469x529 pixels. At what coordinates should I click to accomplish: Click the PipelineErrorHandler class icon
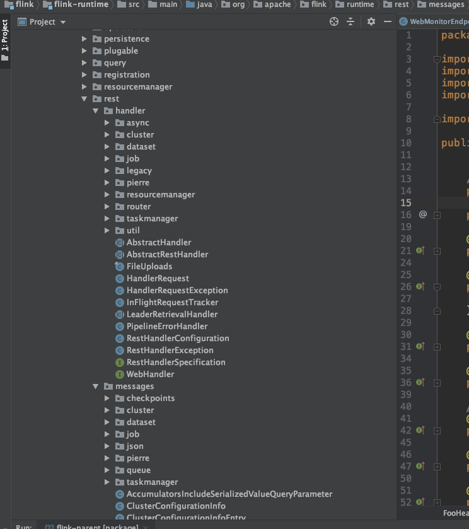[119, 326]
